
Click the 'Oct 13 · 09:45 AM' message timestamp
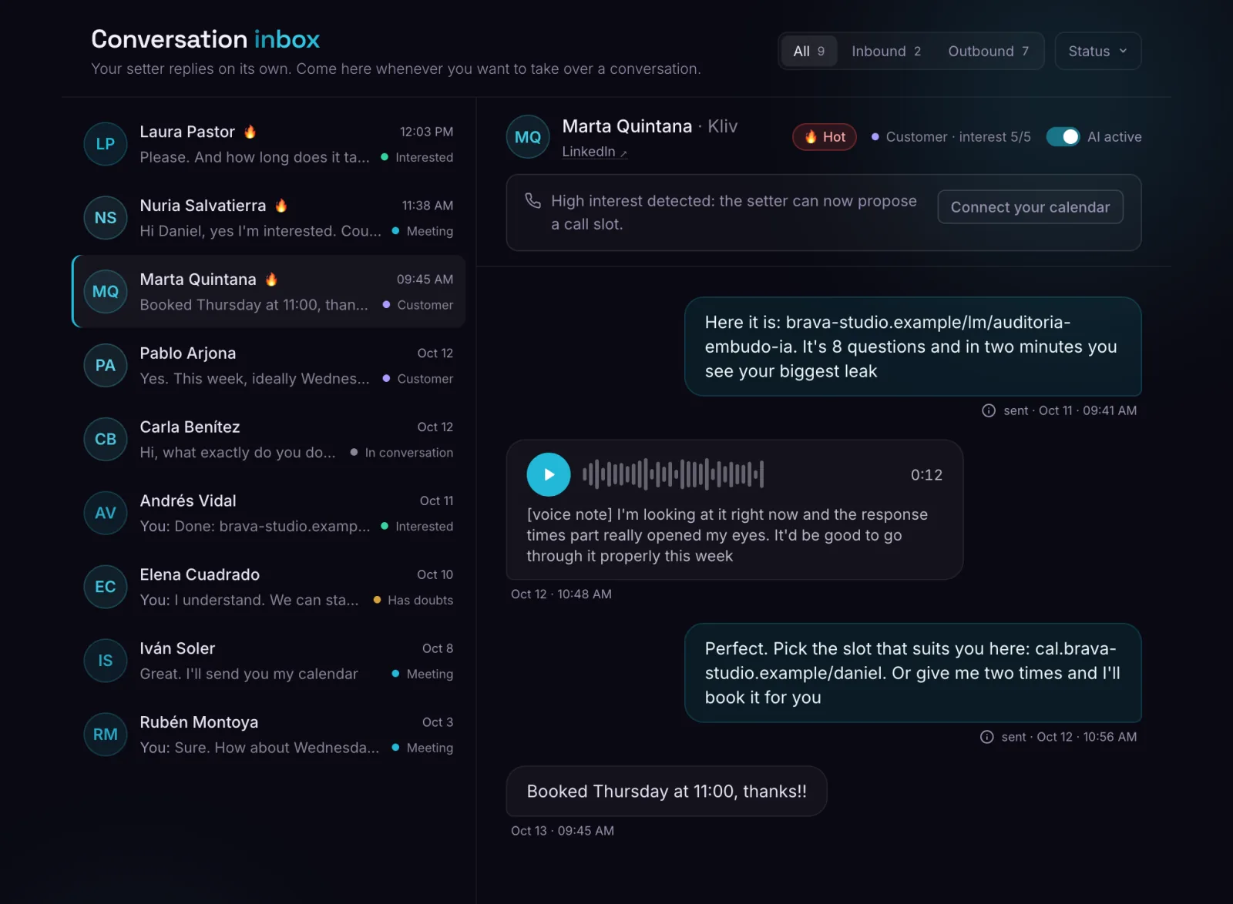coord(563,831)
